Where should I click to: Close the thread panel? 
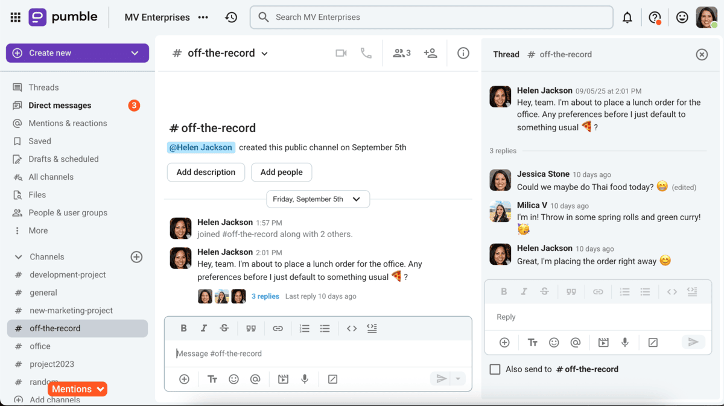pos(702,54)
